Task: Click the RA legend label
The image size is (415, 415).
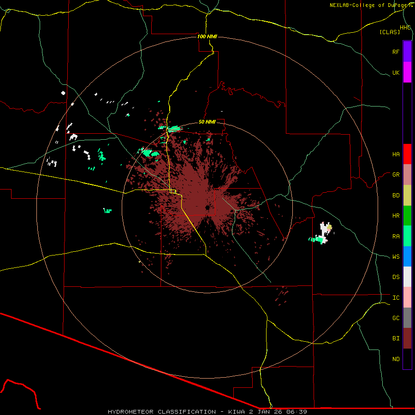Action: pos(396,237)
